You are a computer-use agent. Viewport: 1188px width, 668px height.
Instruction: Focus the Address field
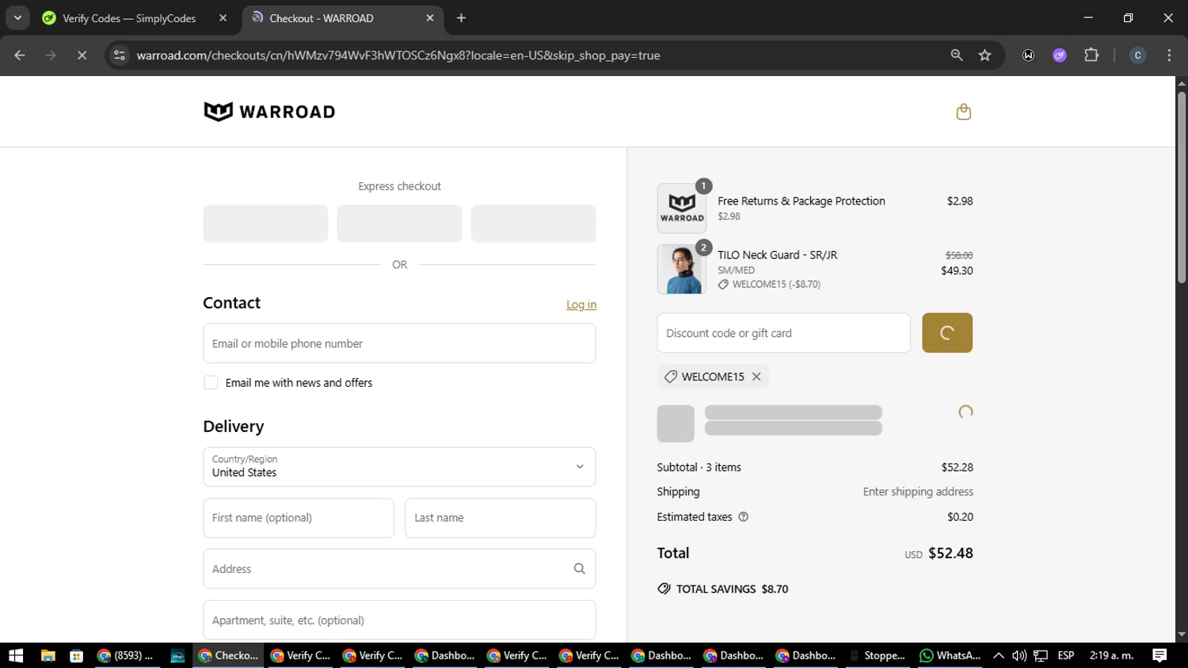(399, 569)
